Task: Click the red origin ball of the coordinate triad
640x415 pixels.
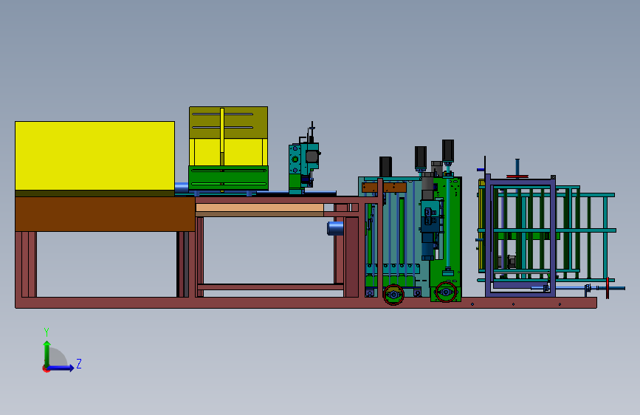Action: click(x=46, y=368)
